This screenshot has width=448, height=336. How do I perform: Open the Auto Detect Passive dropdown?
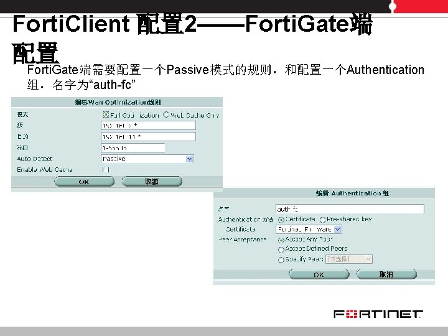(x=147, y=159)
